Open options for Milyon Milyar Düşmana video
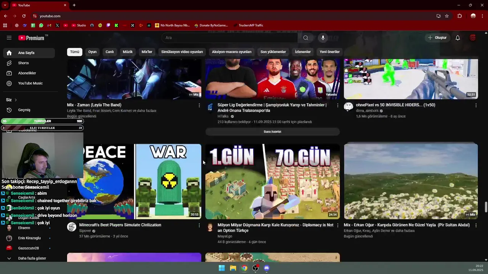 [337, 225]
